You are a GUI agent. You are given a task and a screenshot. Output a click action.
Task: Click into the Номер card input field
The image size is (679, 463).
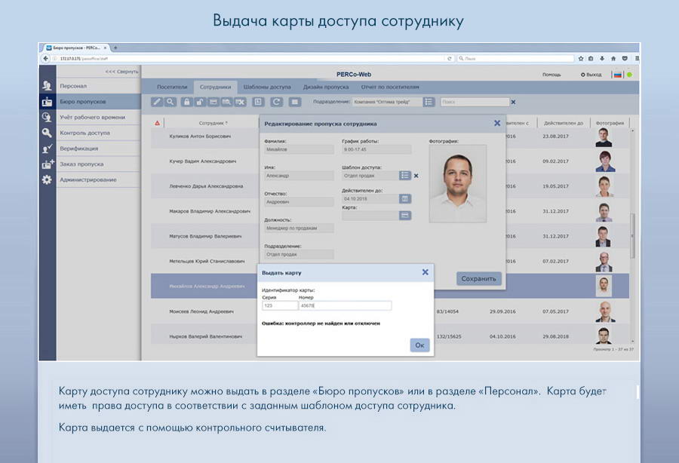tap(345, 306)
